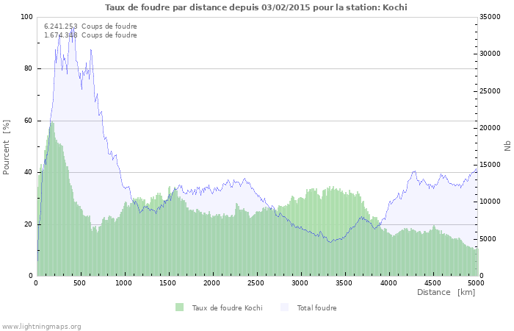Click the 2500 tick on the distance axis

click(x=256, y=282)
